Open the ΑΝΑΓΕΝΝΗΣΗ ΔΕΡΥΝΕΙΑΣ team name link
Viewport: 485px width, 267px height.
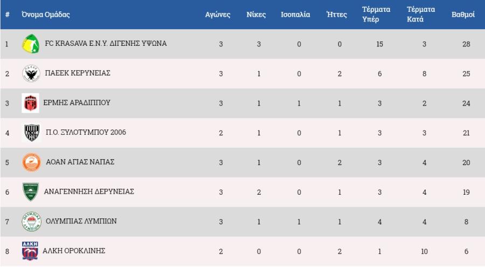[x=89, y=192]
